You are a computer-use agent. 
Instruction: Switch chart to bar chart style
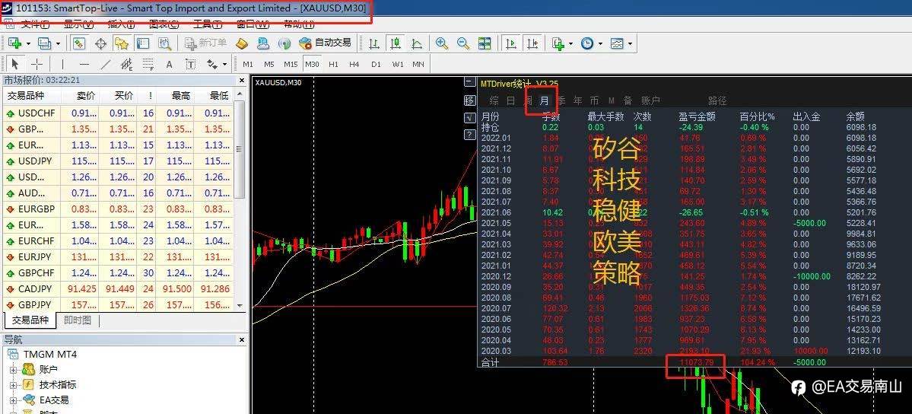374,43
